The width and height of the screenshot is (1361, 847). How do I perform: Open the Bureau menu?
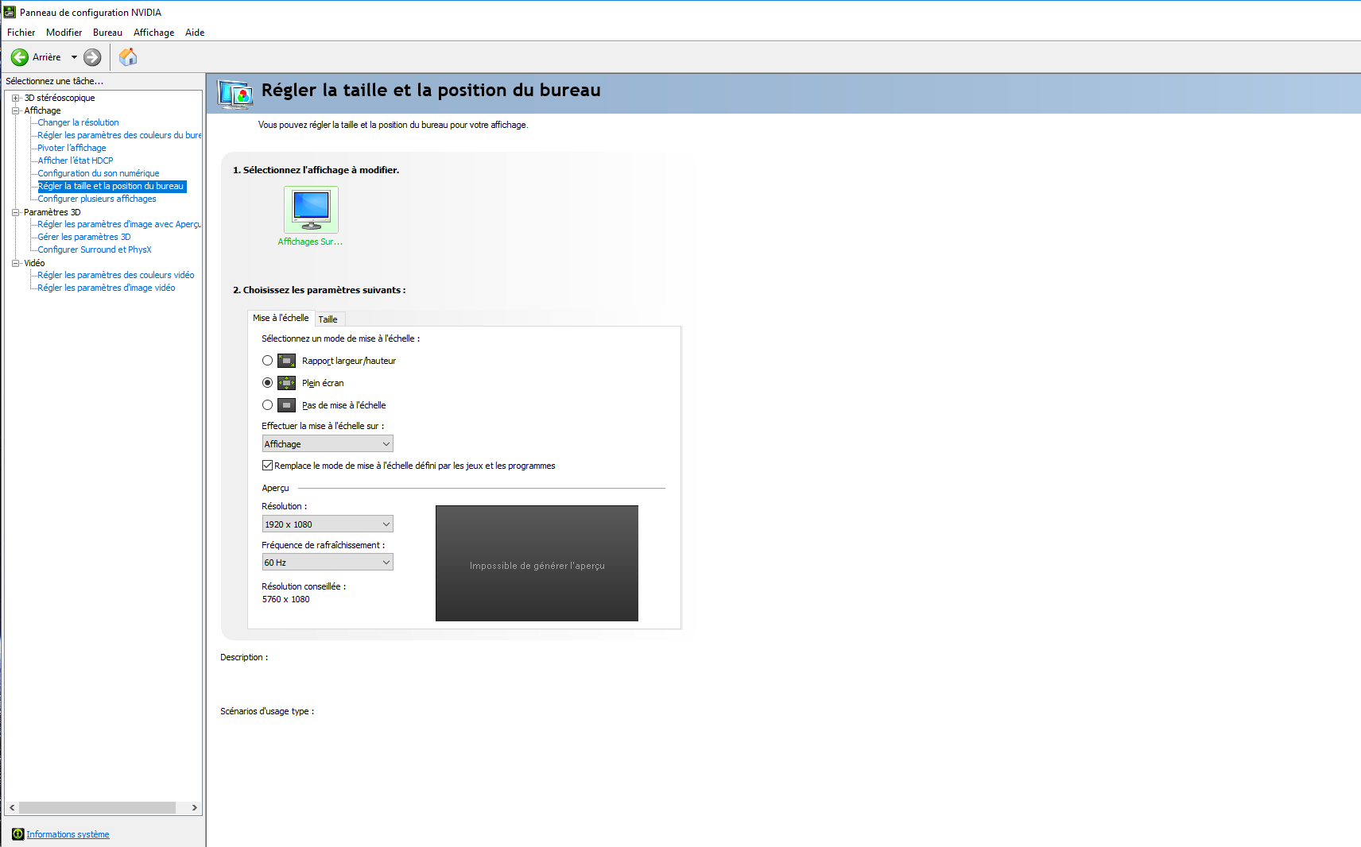pos(107,33)
